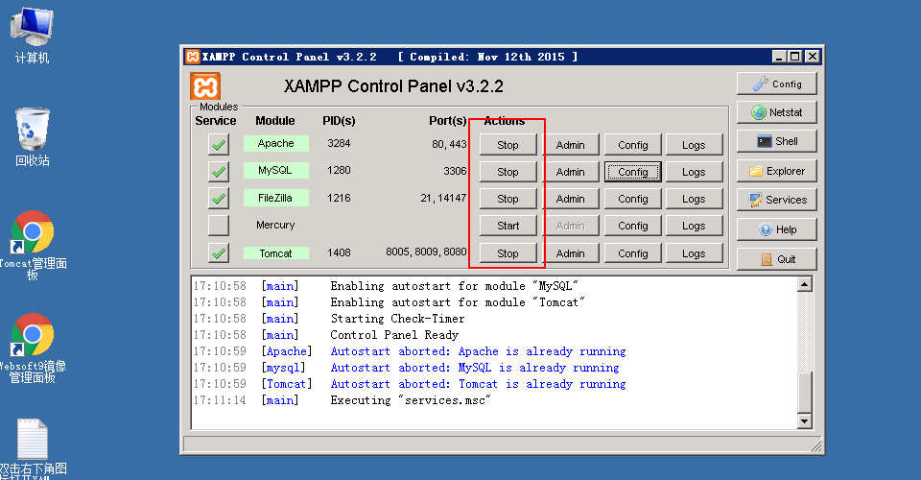
Task: Enable the Mercury service checkbox
Action: pos(219,226)
